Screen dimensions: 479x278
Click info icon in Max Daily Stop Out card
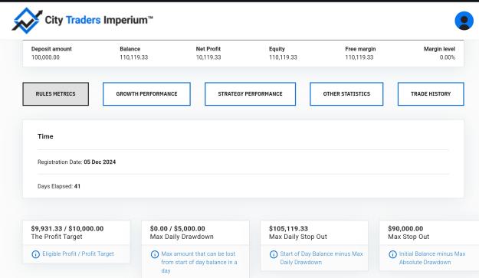(x=274, y=254)
